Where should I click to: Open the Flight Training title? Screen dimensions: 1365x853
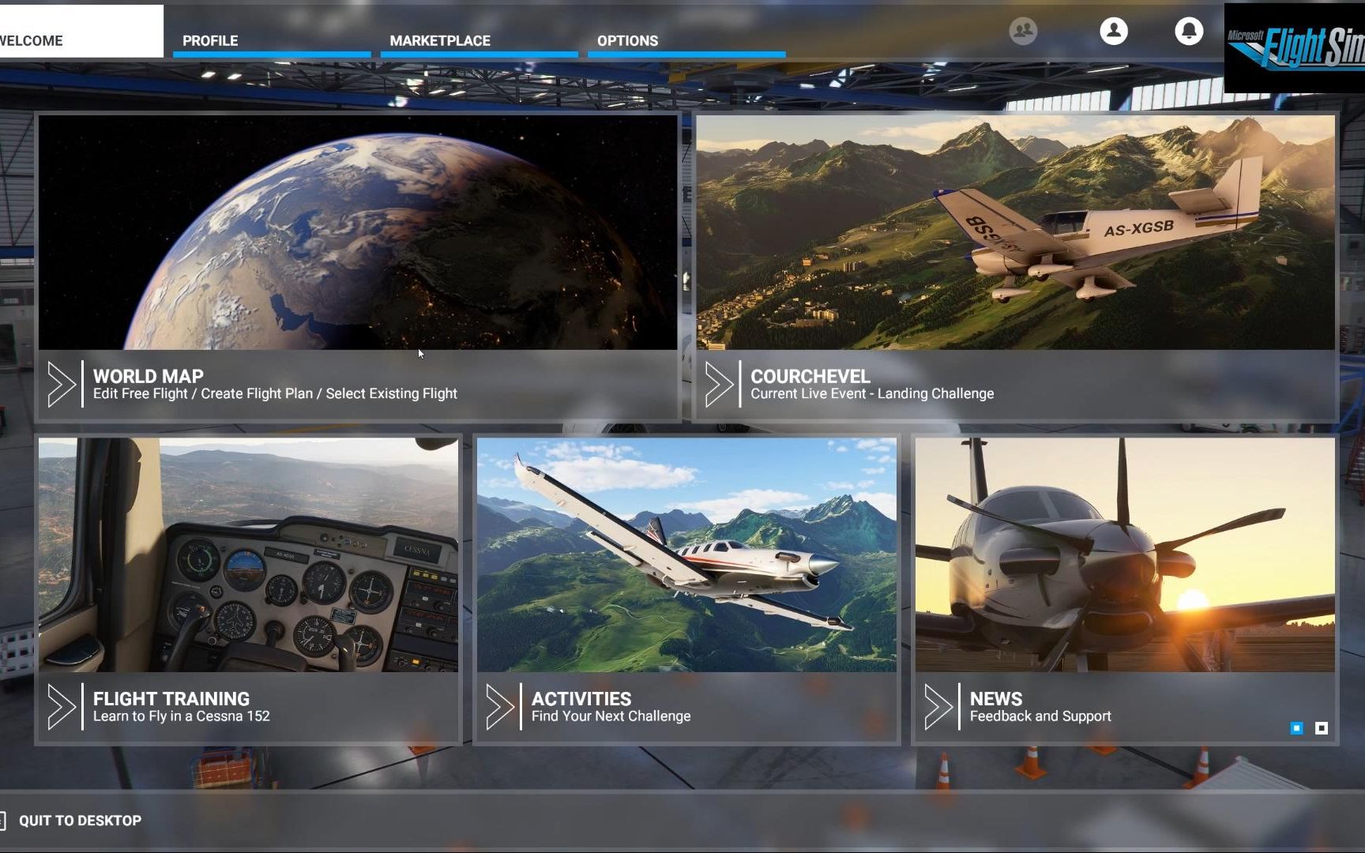171,698
